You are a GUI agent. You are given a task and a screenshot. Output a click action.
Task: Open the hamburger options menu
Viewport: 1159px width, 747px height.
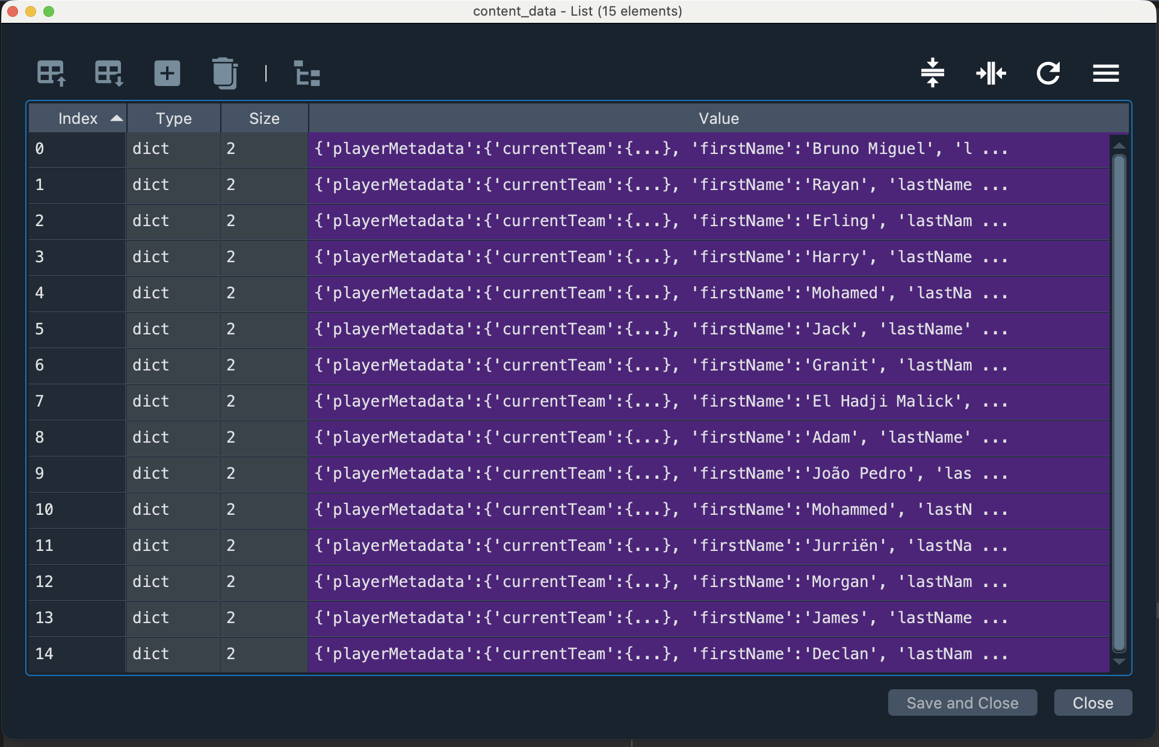coord(1105,73)
